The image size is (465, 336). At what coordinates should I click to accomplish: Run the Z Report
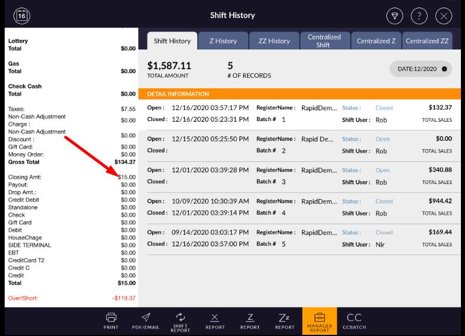coord(250,320)
